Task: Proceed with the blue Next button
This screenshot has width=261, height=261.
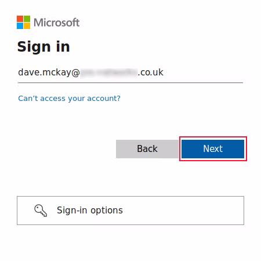Action: (x=213, y=149)
